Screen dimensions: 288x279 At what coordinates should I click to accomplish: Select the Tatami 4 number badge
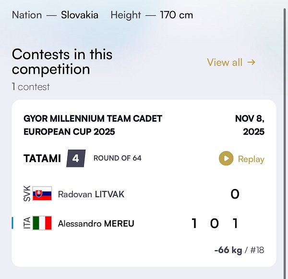(x=76, y=158)
